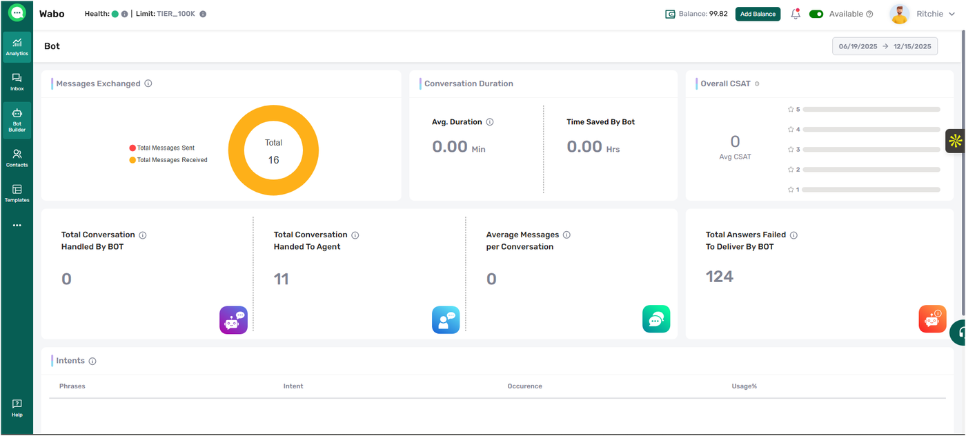Click the 3-star rating bar
The width and height of the screenshot is (966, 436).
pyautogui.click(x=871, y=149)
